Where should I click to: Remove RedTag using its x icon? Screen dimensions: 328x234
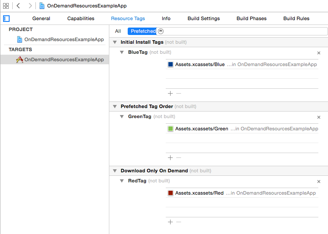pyautogui.click(x=318, y=182)
